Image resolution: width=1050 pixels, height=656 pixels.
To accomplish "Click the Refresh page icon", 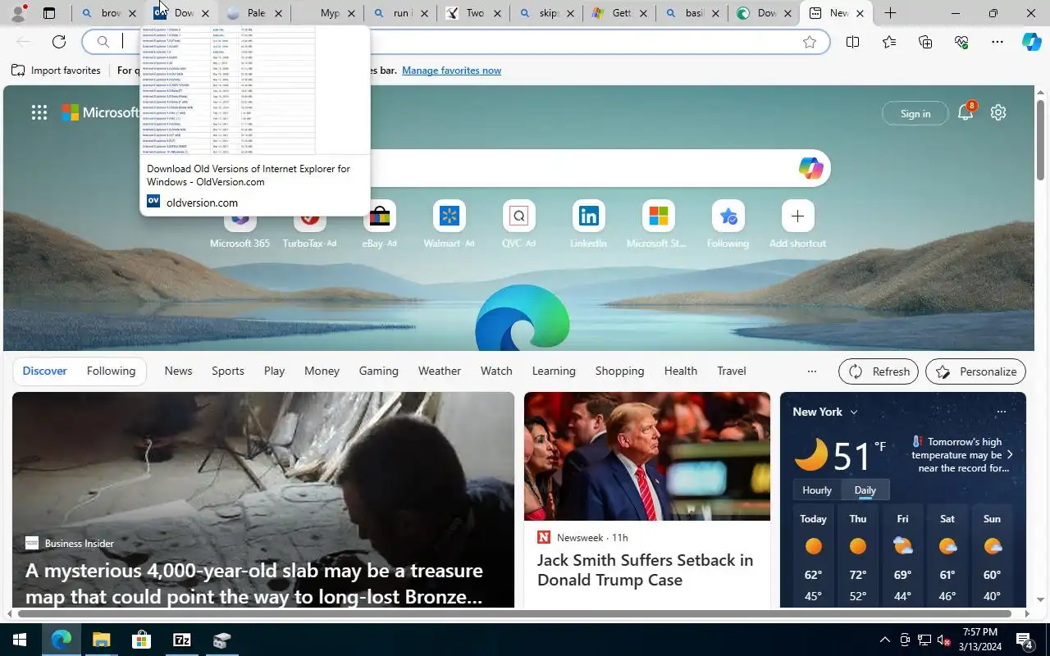I will point(59,42).
